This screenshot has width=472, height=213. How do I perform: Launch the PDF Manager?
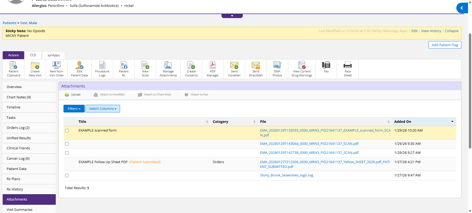tap(212, 69)
